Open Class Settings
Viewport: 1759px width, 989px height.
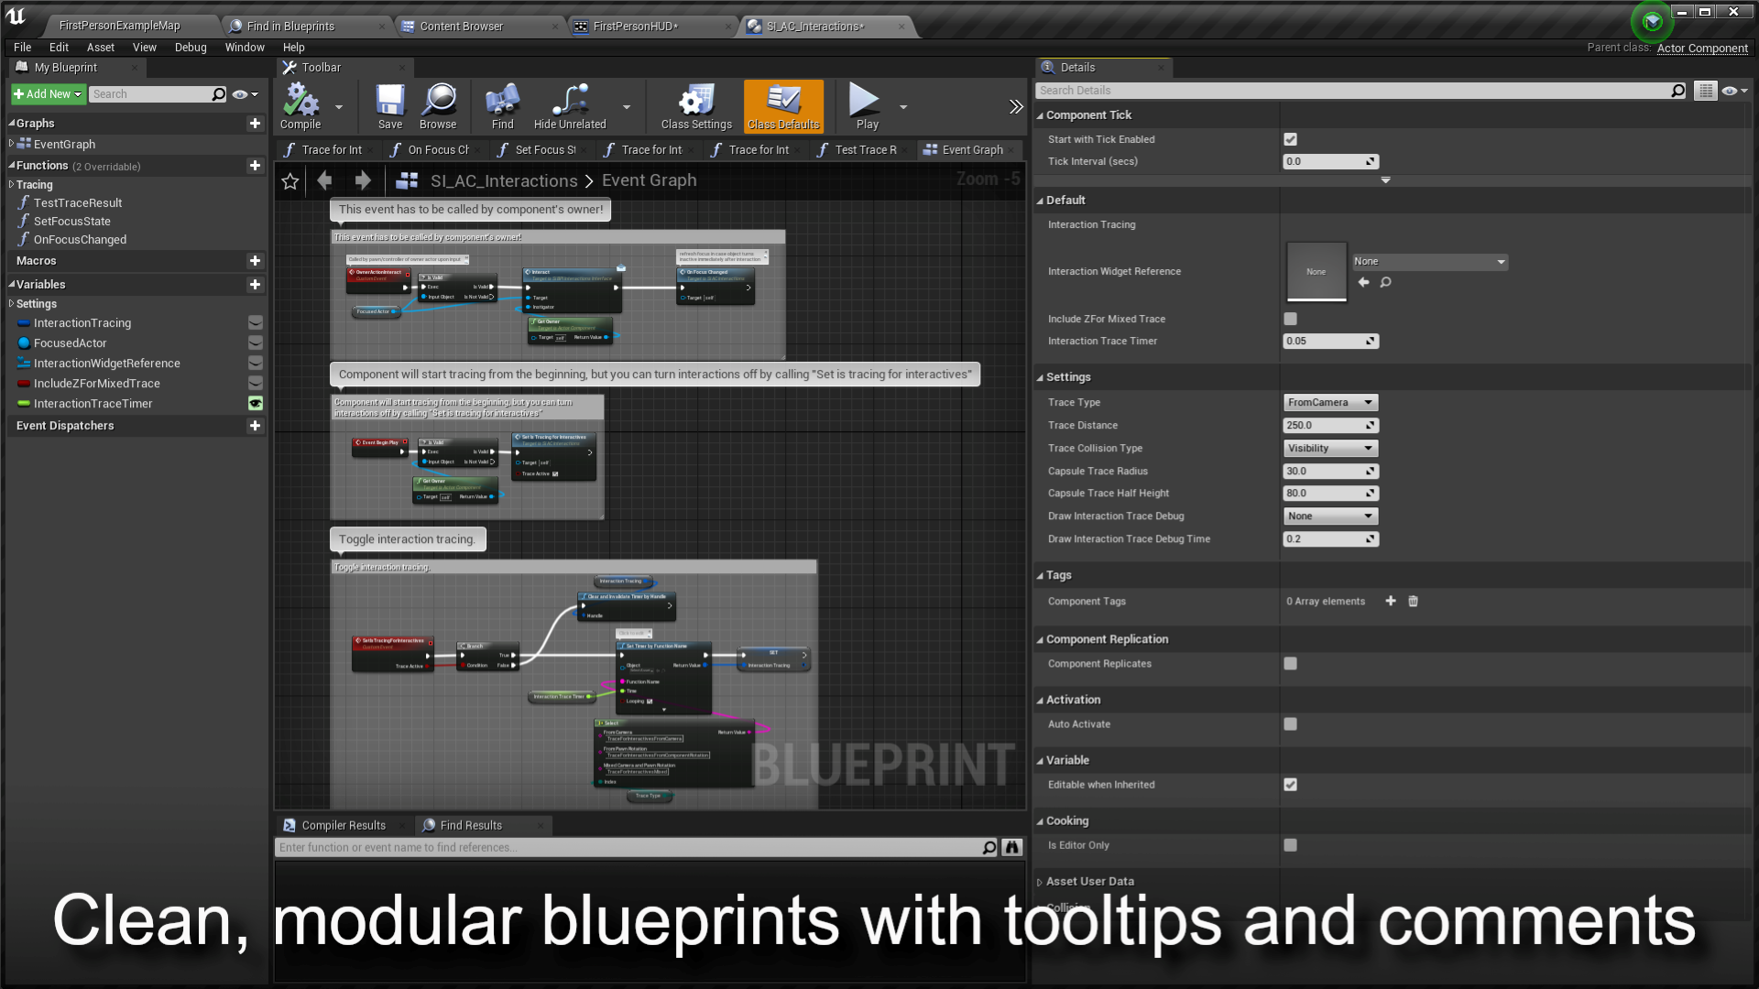(695, 103)
